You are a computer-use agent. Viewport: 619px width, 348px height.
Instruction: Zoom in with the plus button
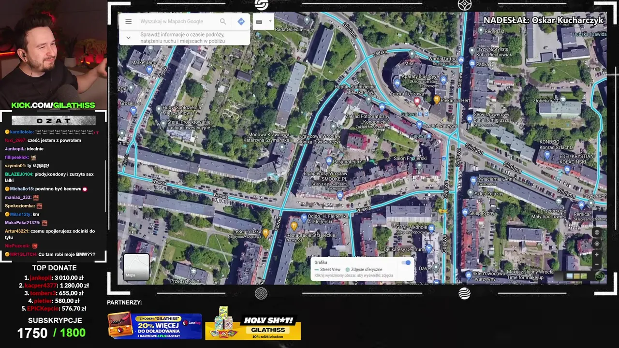click(597, 255)
